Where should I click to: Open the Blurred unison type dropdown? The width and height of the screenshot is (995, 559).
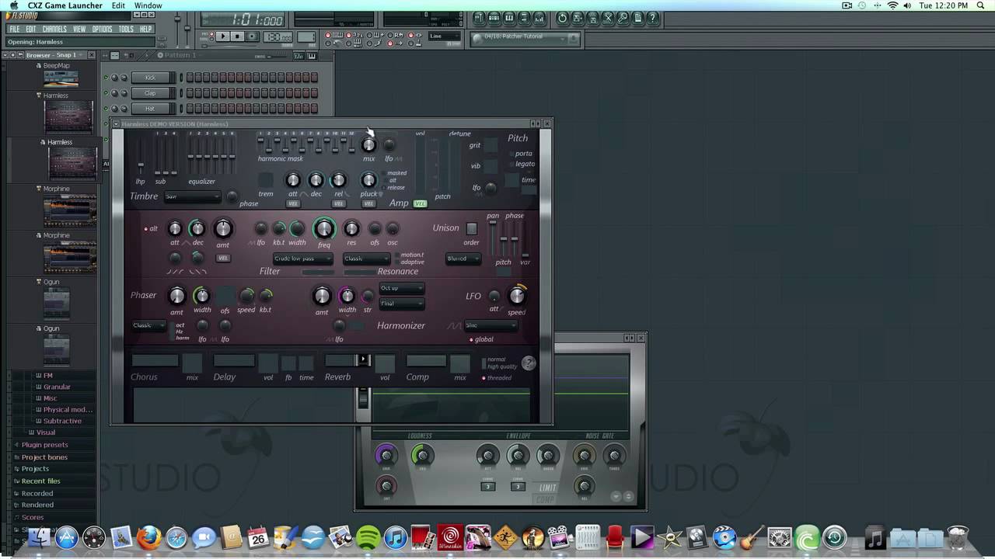pyautogui.click(x=463, y=259)
